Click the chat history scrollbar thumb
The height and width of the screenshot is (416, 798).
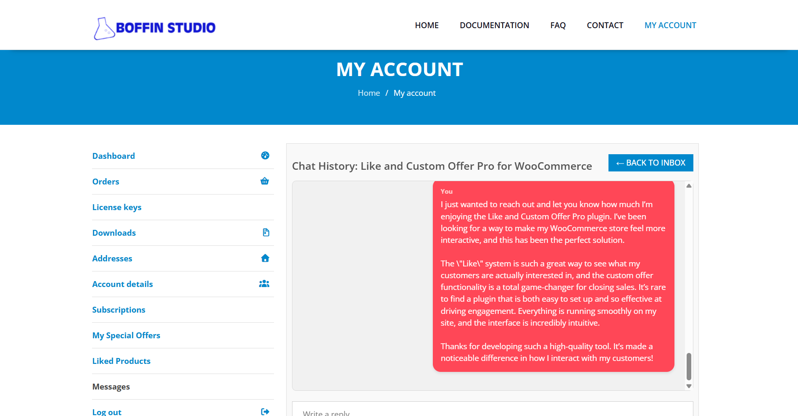tap(689, 366)
